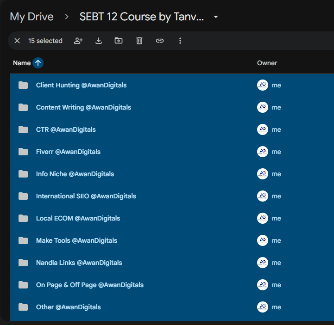Image resolution: width=334 pixels, height=325 pixels.
Task: Select Fiverr @AwanDigitals folder name
Action: click(68, 152)
